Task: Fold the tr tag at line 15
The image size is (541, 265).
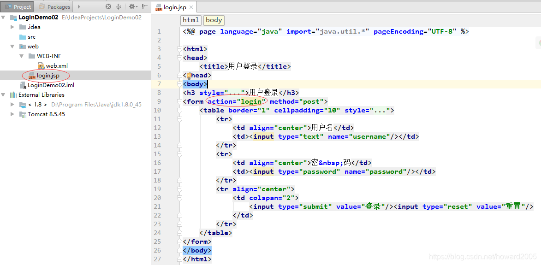Action: click(179, 154)
